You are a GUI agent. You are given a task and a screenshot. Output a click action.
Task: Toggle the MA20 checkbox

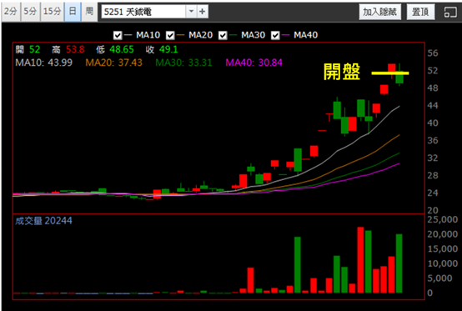170,36
